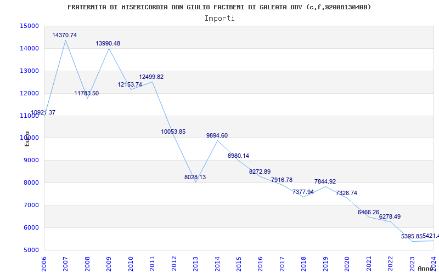Click the 2010 x-axis year
The image size is (439, 274).
coord(131,264)
